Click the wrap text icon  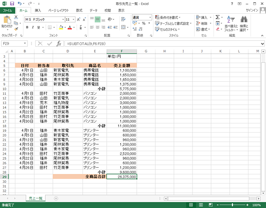coord(123,19)
